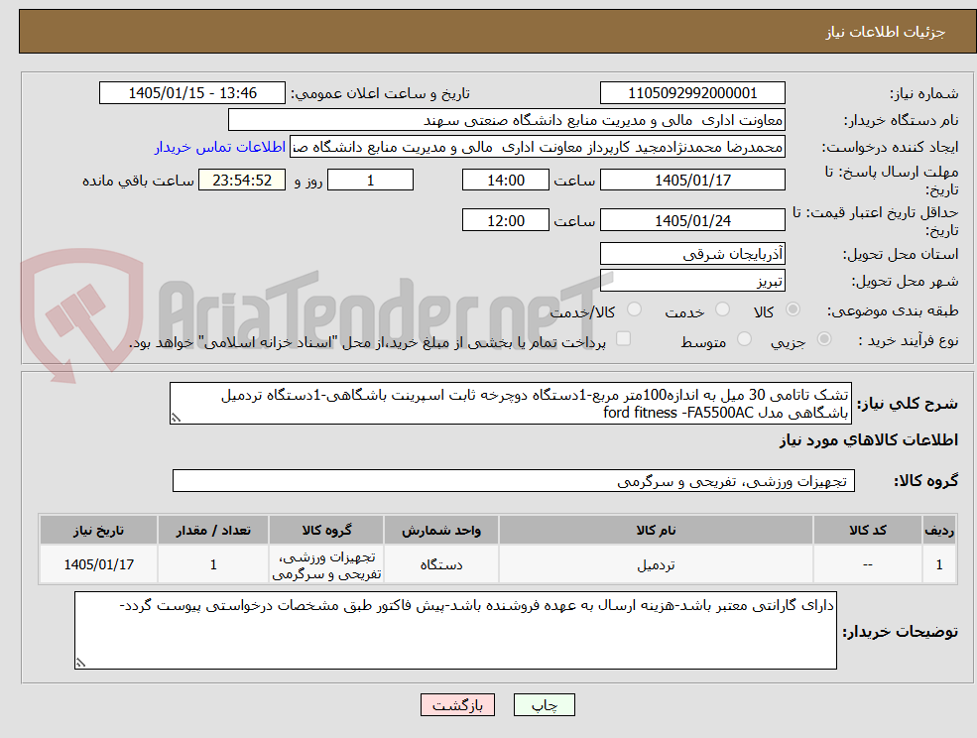This screenshot has width=977, height=738.
Task: Select the متوسط purchase type radio
Action: click(744, 339)
